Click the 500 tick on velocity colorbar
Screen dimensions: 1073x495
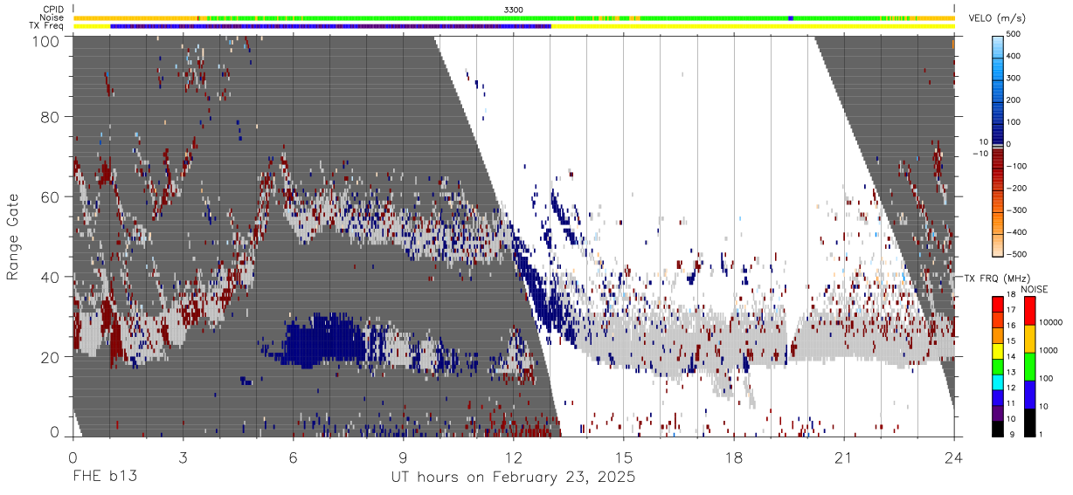pos(1015,35)
